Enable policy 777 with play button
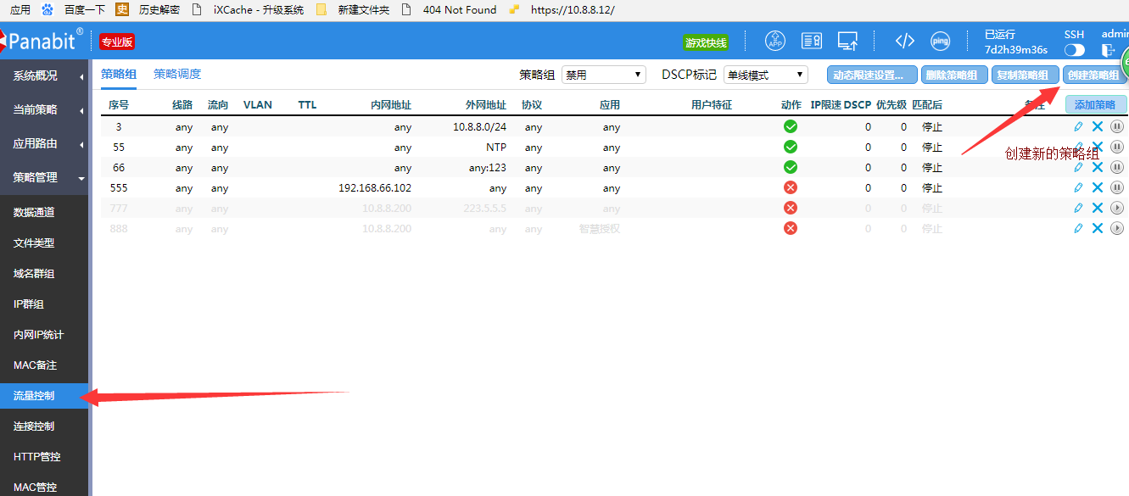 pos(1117,209)
